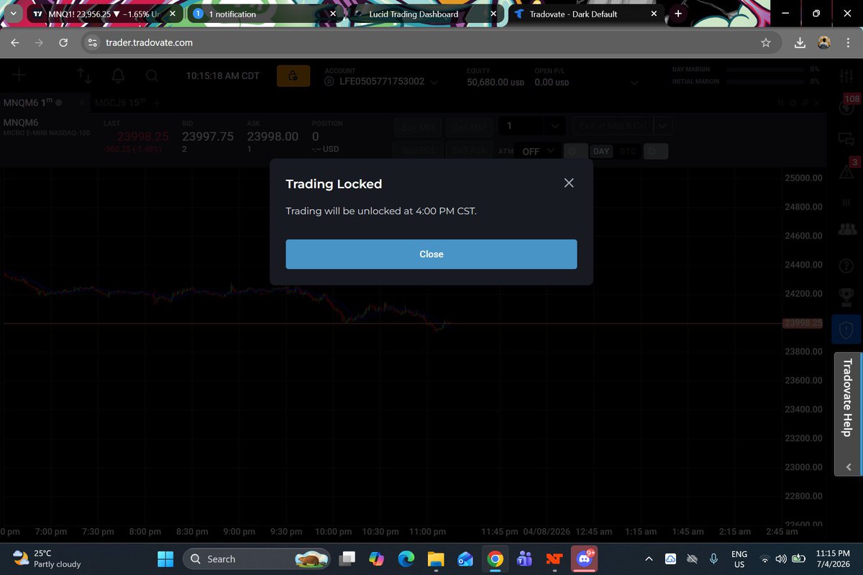Viewport: 863px width, 575px height.
Task: Click the browser reload button
Action: pos(63,43)
